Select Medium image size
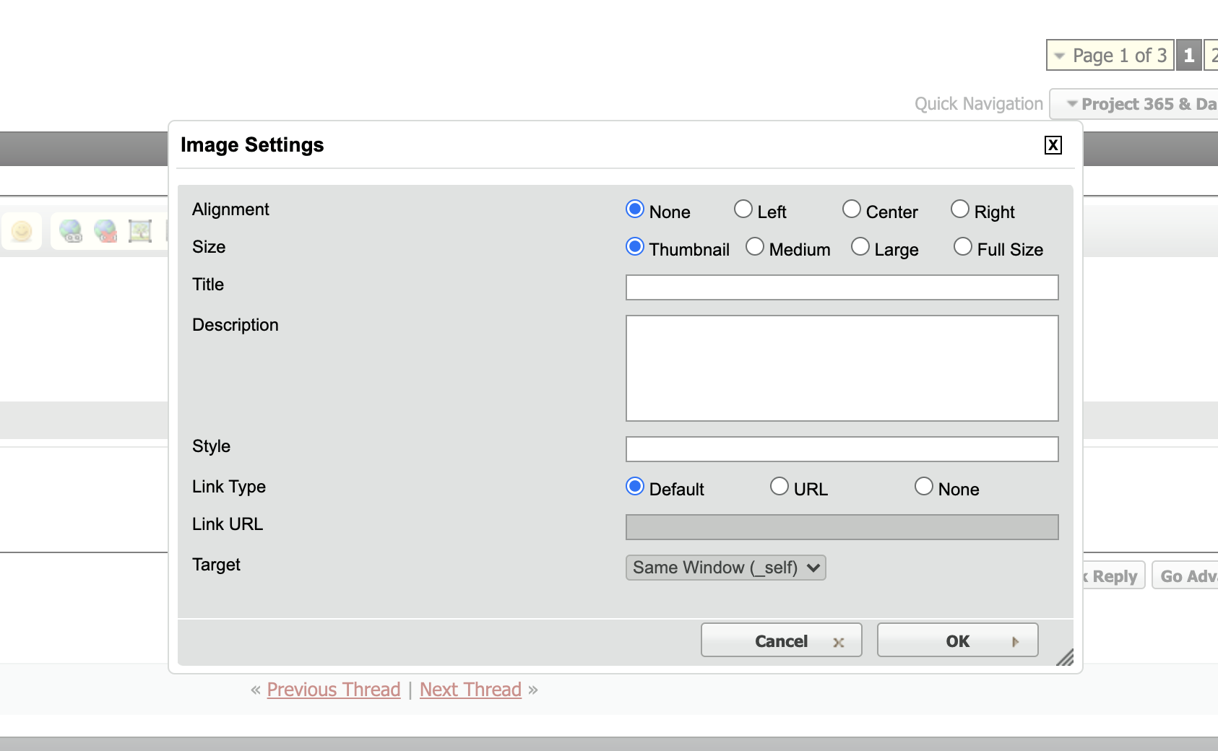This screenshot has height=751, width=1218. click(x=755, y=247)
